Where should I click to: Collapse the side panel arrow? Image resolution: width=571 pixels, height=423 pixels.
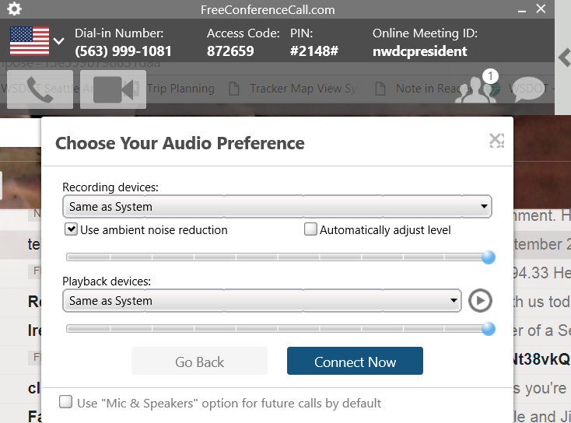[564, 58]
